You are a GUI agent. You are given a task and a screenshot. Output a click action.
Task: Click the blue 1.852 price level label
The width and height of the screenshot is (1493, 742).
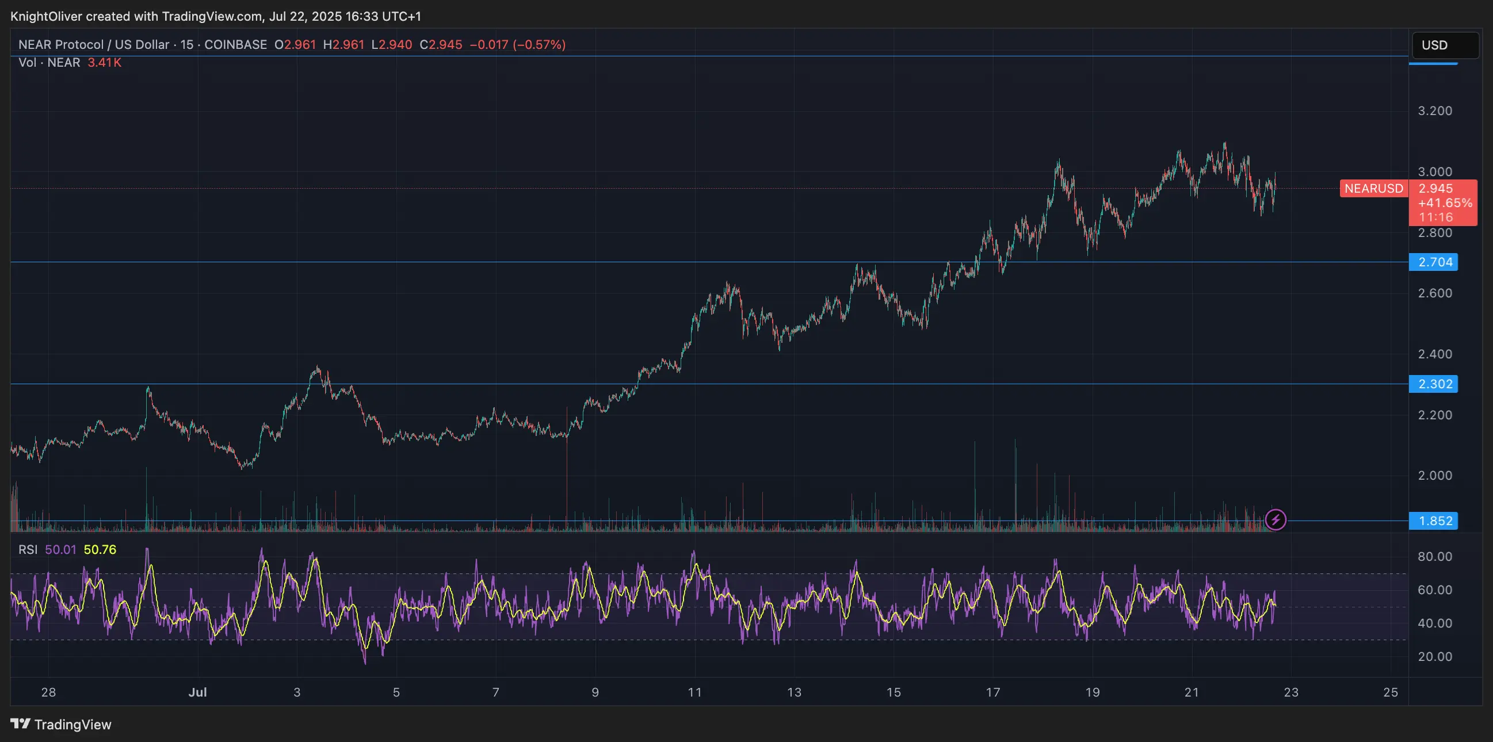click(x=1435, y=521)
